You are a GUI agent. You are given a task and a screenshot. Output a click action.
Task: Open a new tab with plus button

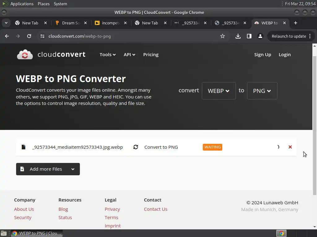296,23
